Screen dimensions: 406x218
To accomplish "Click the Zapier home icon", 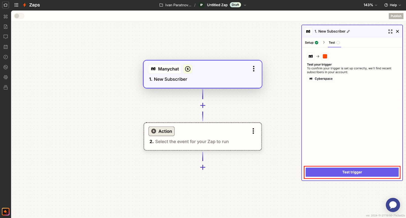I will click(6, 5).
